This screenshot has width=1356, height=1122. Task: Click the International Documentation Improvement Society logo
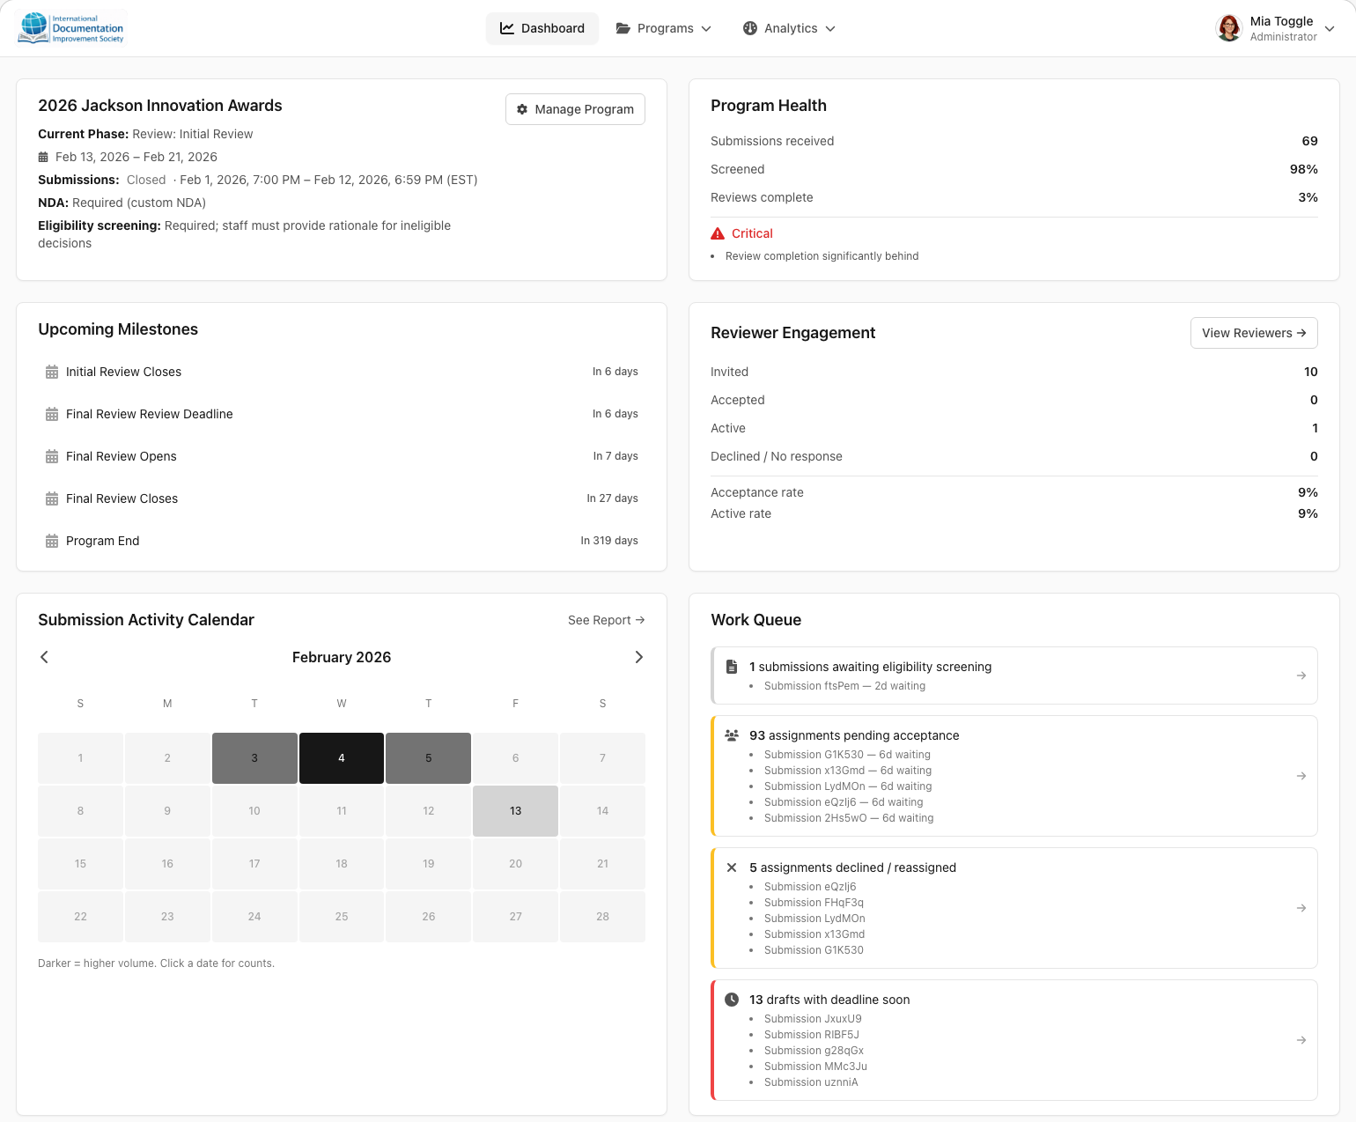point(70,27)
